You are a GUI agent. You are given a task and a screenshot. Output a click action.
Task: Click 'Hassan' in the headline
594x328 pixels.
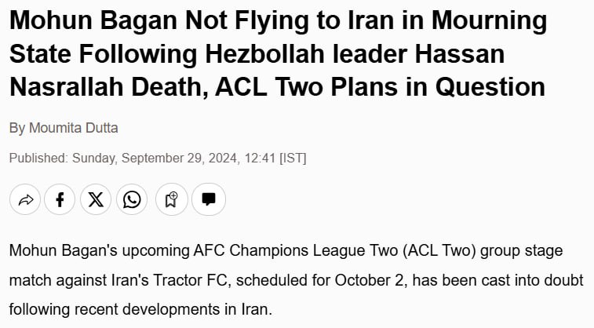point(460,53)
